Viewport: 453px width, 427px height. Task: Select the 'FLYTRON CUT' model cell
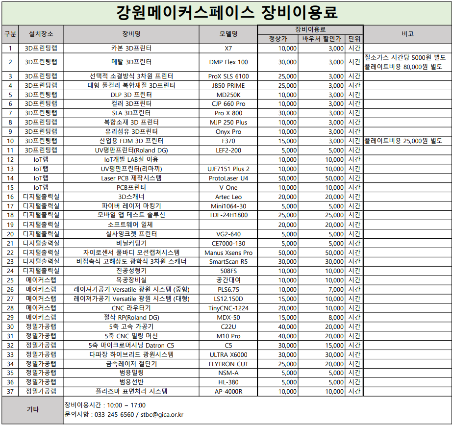point(228,364)
